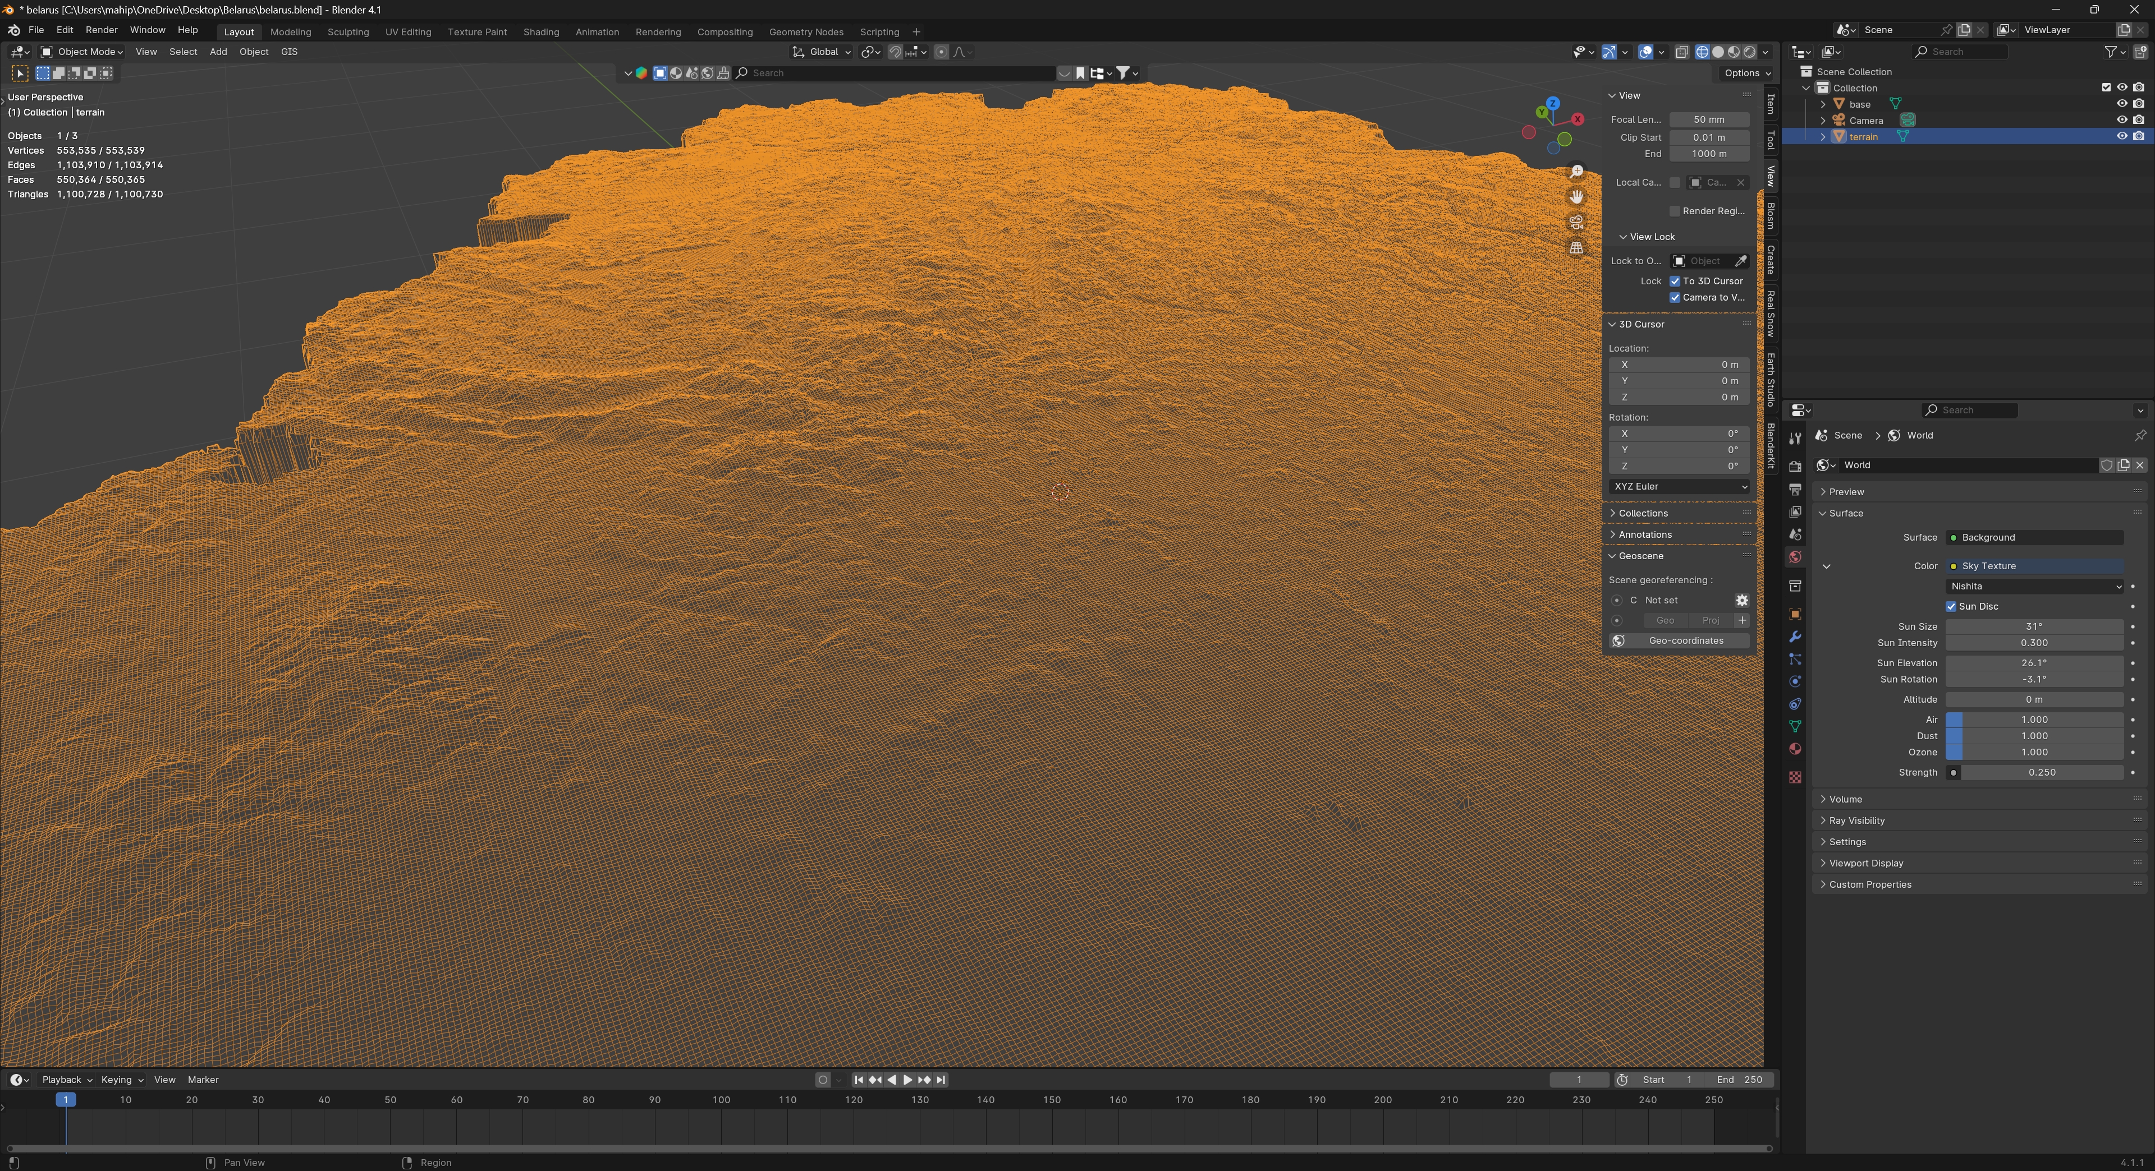Click the pan hand viewport gizmo
Screen dimensions: 2155x1171
coord(1576,196)
